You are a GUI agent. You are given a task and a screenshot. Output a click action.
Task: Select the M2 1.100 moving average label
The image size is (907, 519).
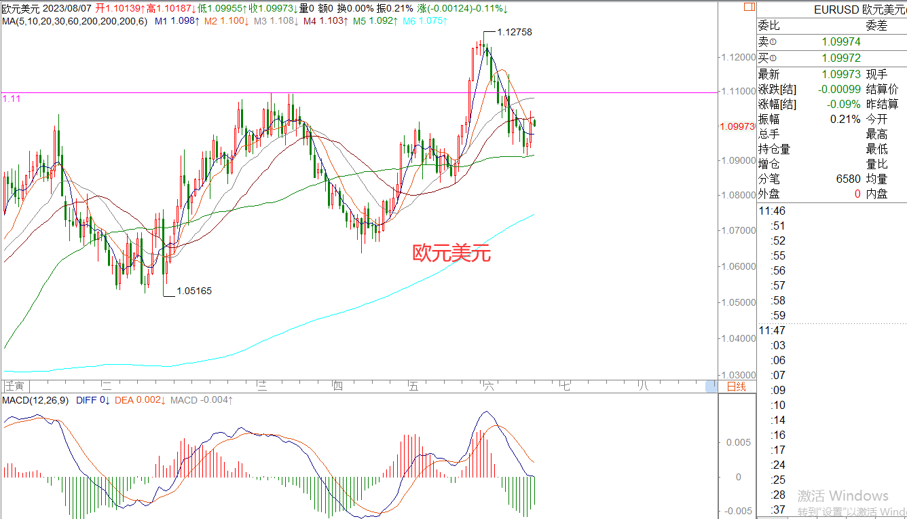pyautogui.click(x=227, y=21)
